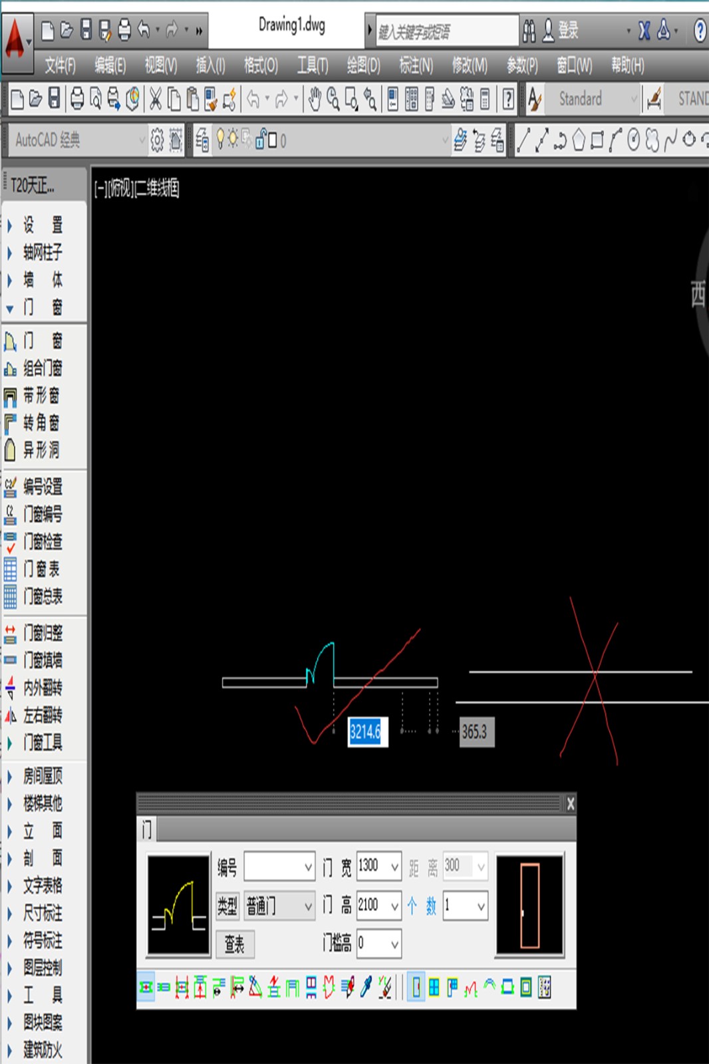
Task: Select the Circle draw tool
Action: click(634, 140)
